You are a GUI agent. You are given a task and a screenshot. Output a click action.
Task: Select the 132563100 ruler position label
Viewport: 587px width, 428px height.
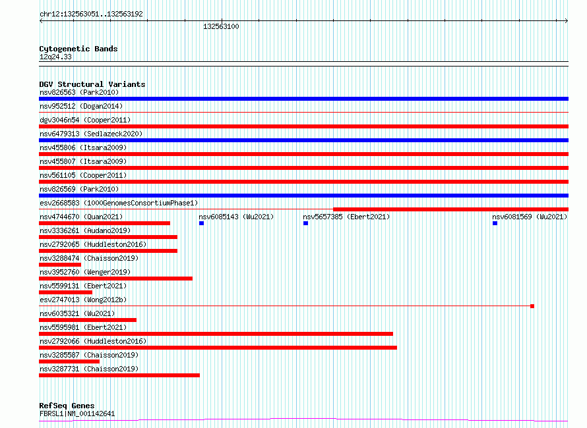[x=221, y=26]
